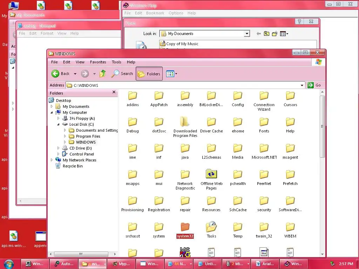Select the Tasks scheduled folder icon
The image size is (359, 269).
pos(211,227)
